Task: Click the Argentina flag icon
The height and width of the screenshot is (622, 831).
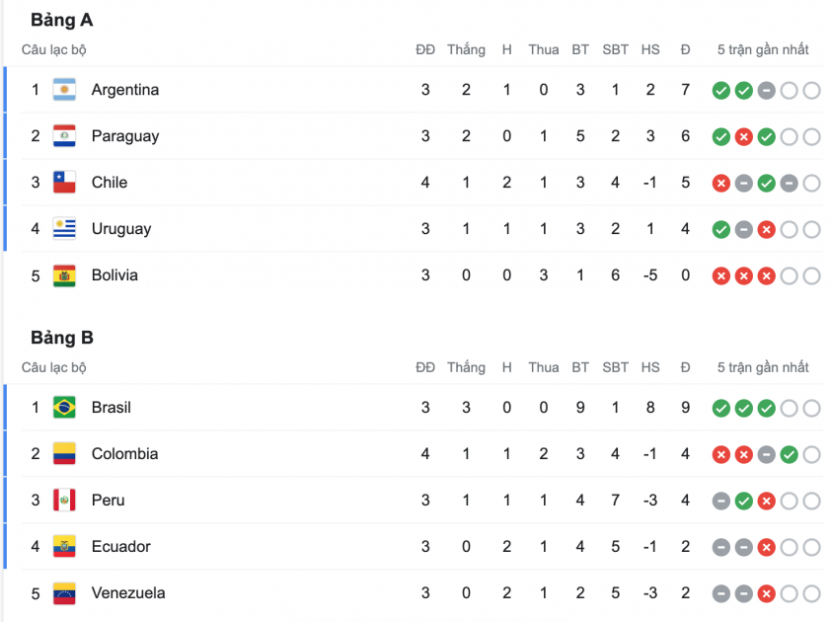Action: pyautogui.click(x=64, y=90)
